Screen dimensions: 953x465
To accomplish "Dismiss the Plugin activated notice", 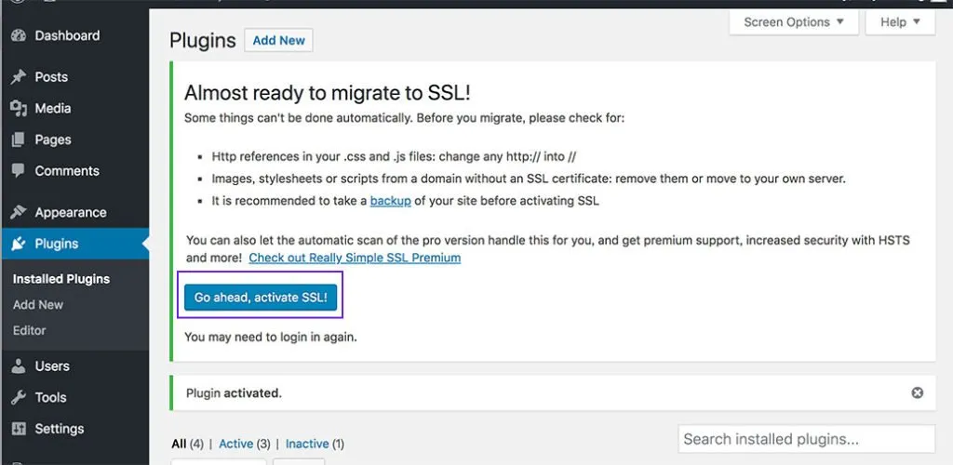I will point(917,392).
